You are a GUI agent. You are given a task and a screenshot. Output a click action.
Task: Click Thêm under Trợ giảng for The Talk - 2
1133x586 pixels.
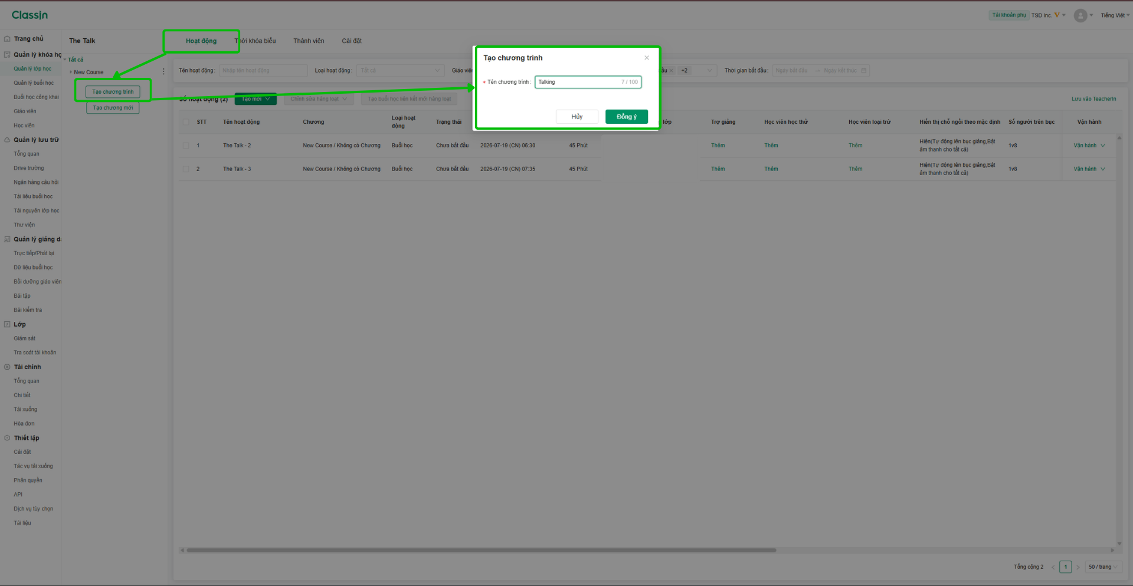point(718,146)
